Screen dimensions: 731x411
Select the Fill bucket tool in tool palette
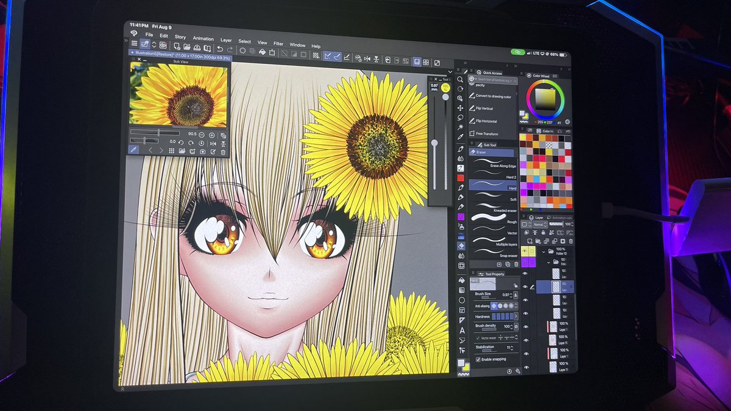[x=461, y=280]
